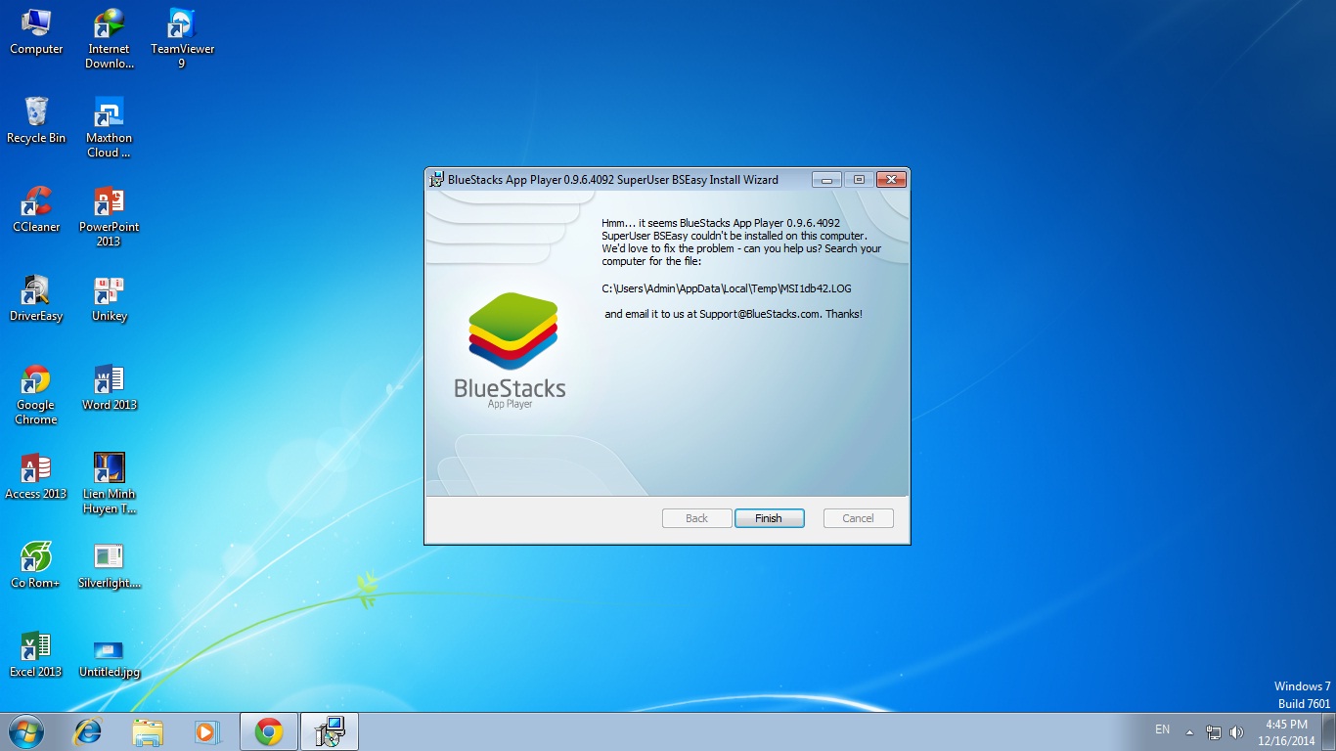The width and height of the screenshot is (1336, 751).
Task: Select the Recycle Bin icon
Action: pos(36,120)
